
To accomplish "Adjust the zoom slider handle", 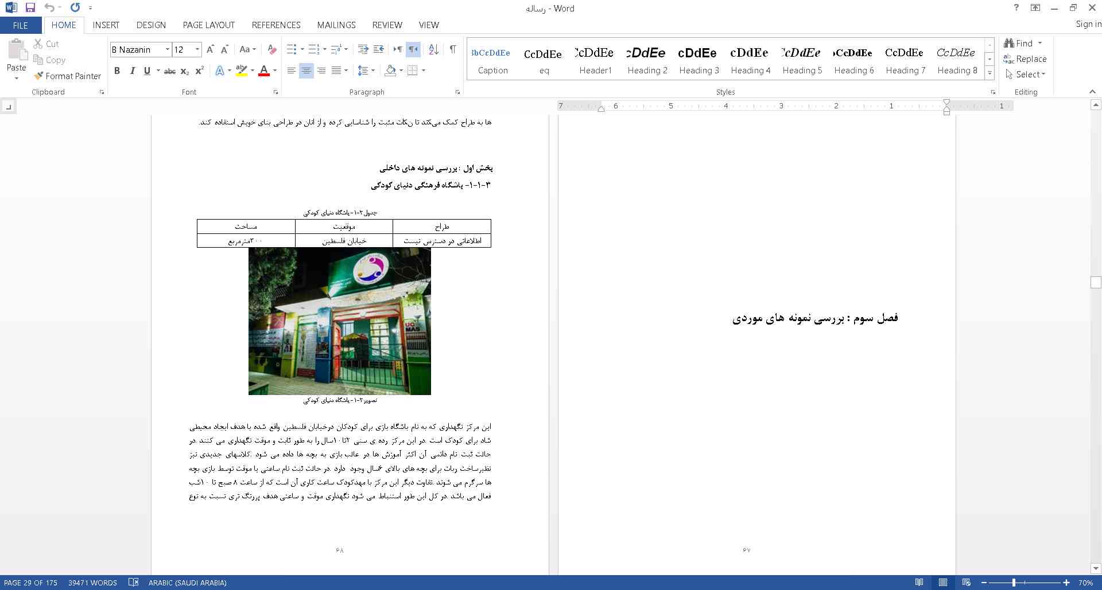I will pos(1014,583).
